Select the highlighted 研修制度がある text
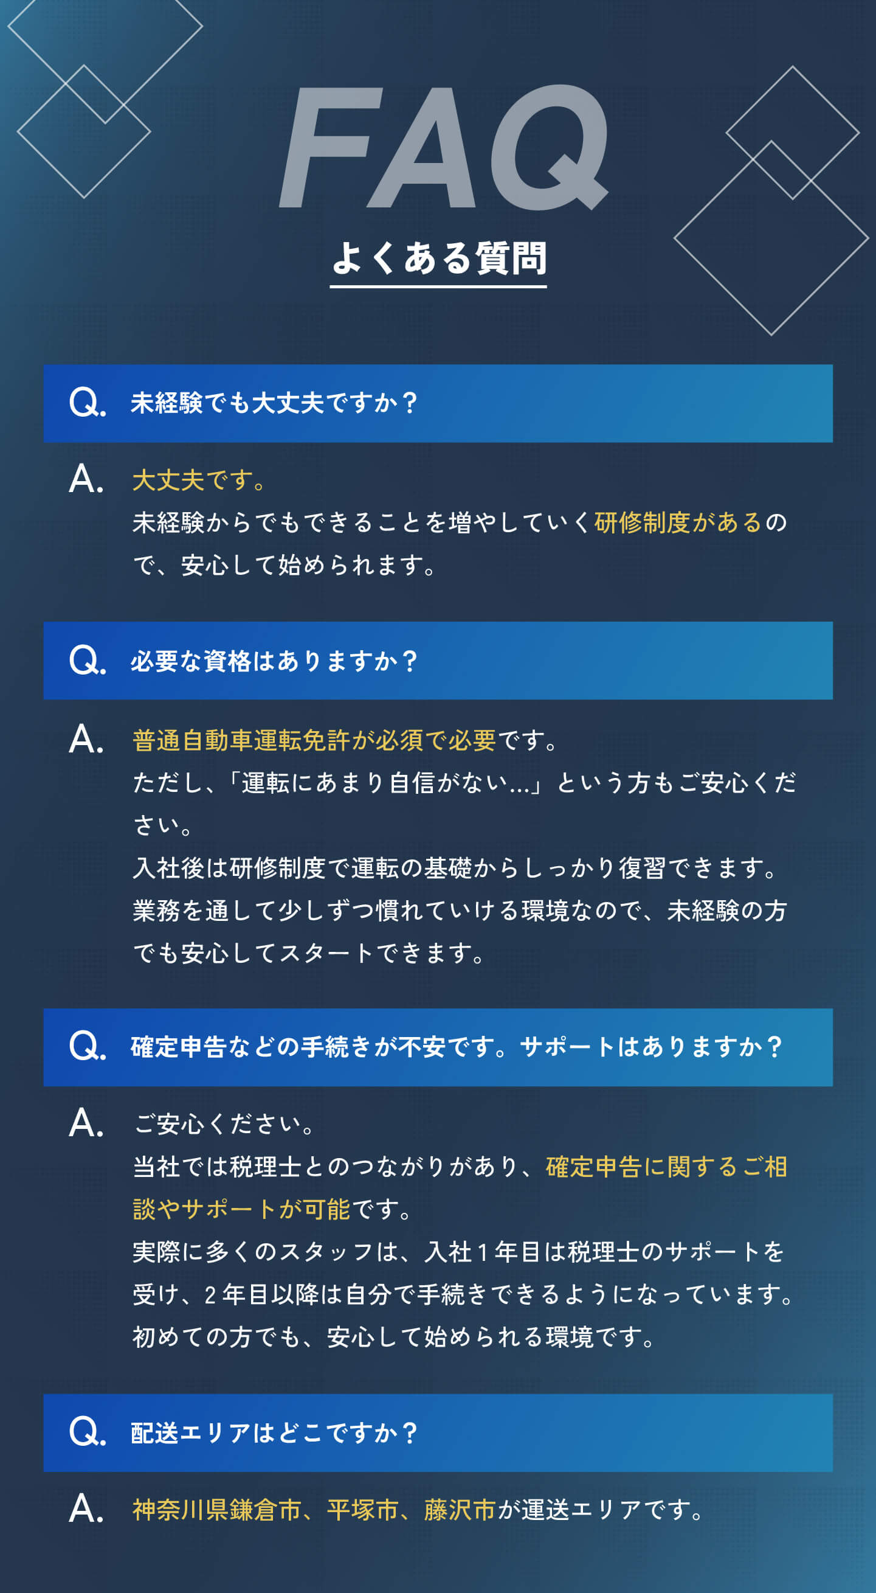Viewport: 876px width, 1593px height. 678,523
